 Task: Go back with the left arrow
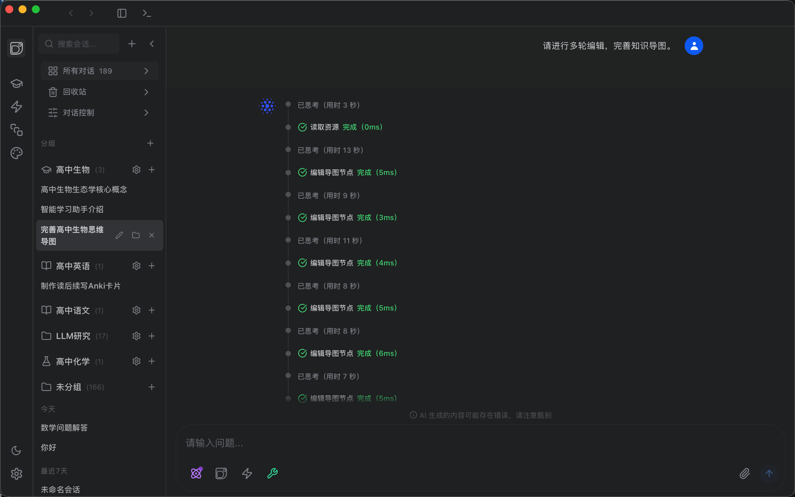[x=71, y=13]
